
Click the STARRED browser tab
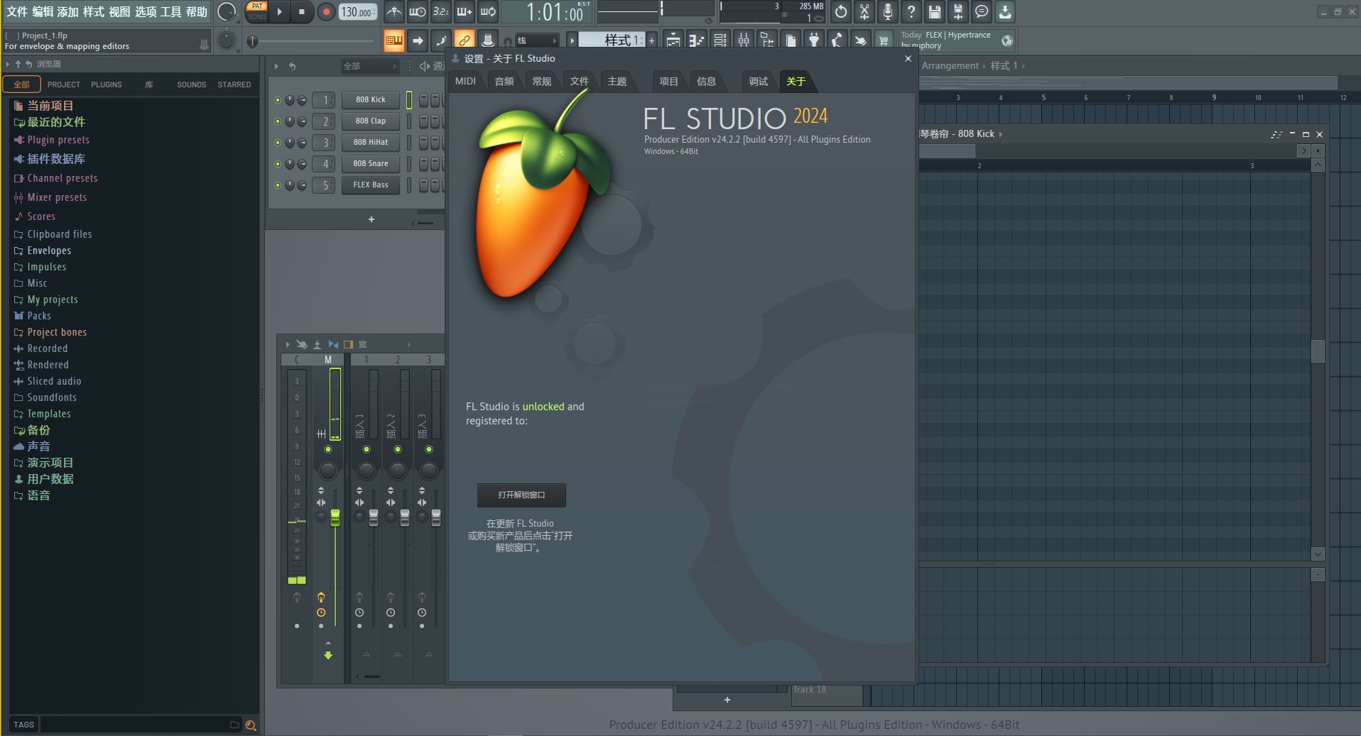(x=234, y=84)
